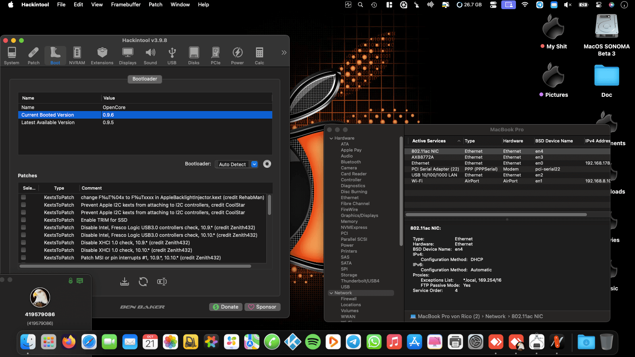This screenshot has height=357, width=635.
Task: Select the Boot toolbar icon
Action: pos(56,56)
